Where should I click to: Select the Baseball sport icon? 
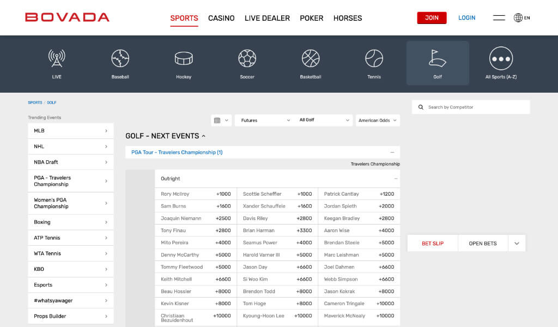120,58
